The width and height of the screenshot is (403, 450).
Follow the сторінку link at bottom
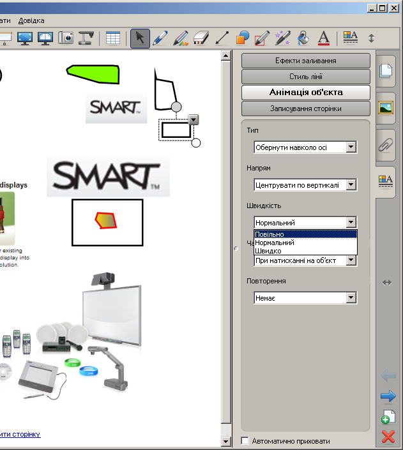pos(20,434)
